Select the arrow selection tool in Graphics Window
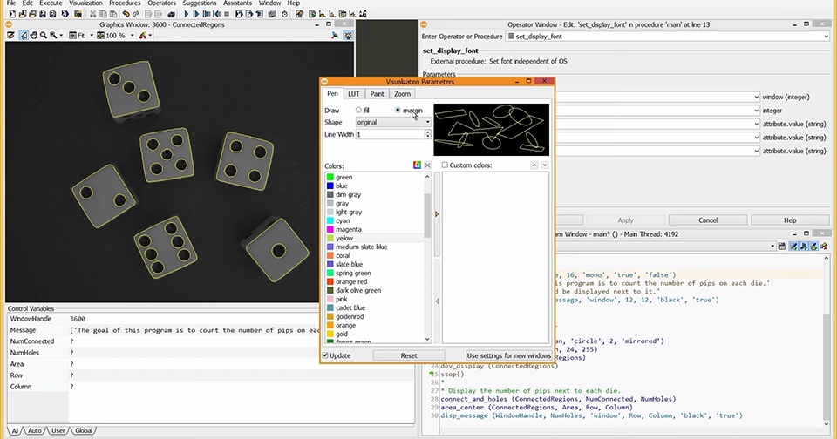Screen dimensions: 837x439 [x=24, y=35]
